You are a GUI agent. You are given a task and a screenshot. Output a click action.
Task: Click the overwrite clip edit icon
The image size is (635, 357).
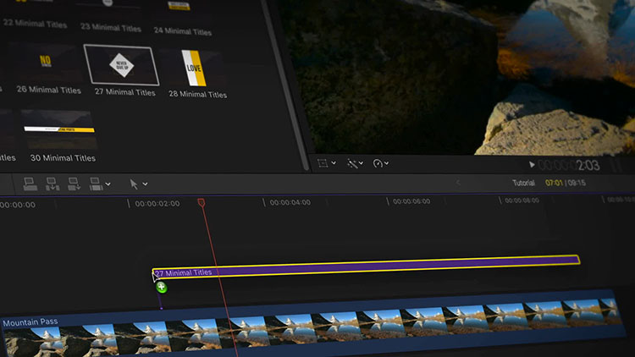pos(96,184)
